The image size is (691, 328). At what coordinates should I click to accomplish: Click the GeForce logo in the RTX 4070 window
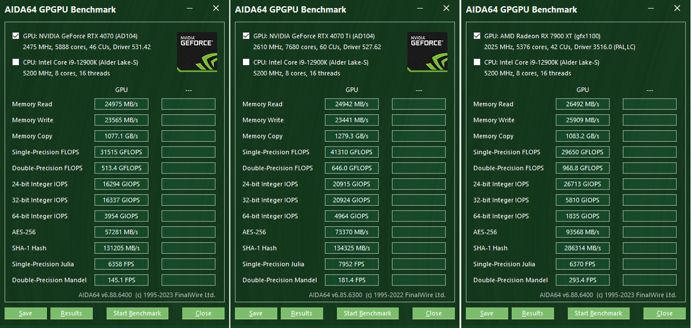[x=198, y=52]
